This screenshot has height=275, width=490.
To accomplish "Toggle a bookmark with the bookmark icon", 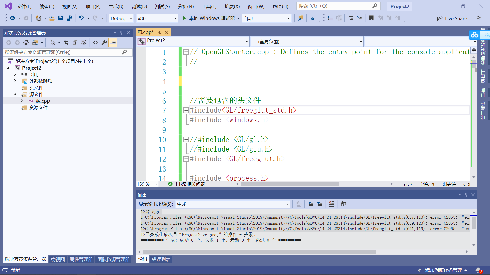I will [x=371, y=18].
